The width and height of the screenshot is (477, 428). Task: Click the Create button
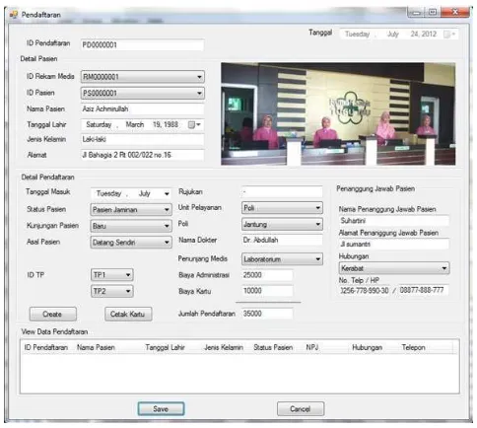(53, 315)
